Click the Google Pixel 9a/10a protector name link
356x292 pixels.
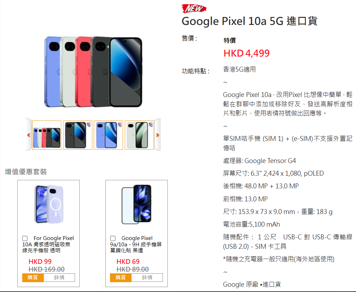(x=136, y=244)
